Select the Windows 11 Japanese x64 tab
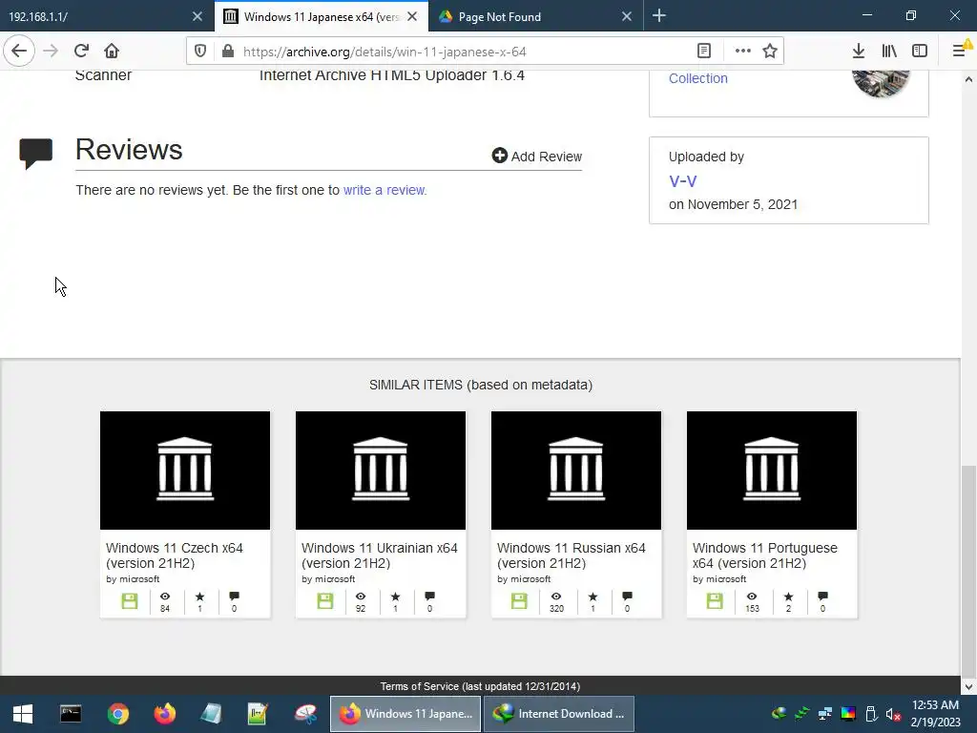Screen dimensions: 977x733 point(312,17)
